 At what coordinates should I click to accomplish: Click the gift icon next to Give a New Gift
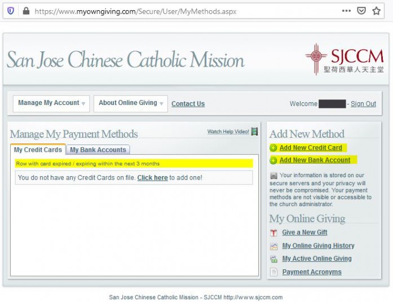tap(273, 233)
